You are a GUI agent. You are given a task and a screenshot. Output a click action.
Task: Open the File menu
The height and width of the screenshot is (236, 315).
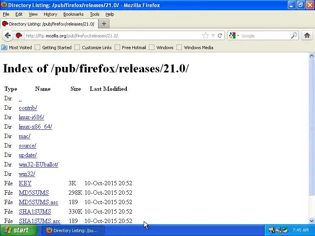(x=6, y=14)
